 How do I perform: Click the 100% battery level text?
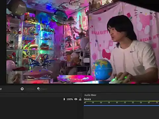(x=70, y=99)
